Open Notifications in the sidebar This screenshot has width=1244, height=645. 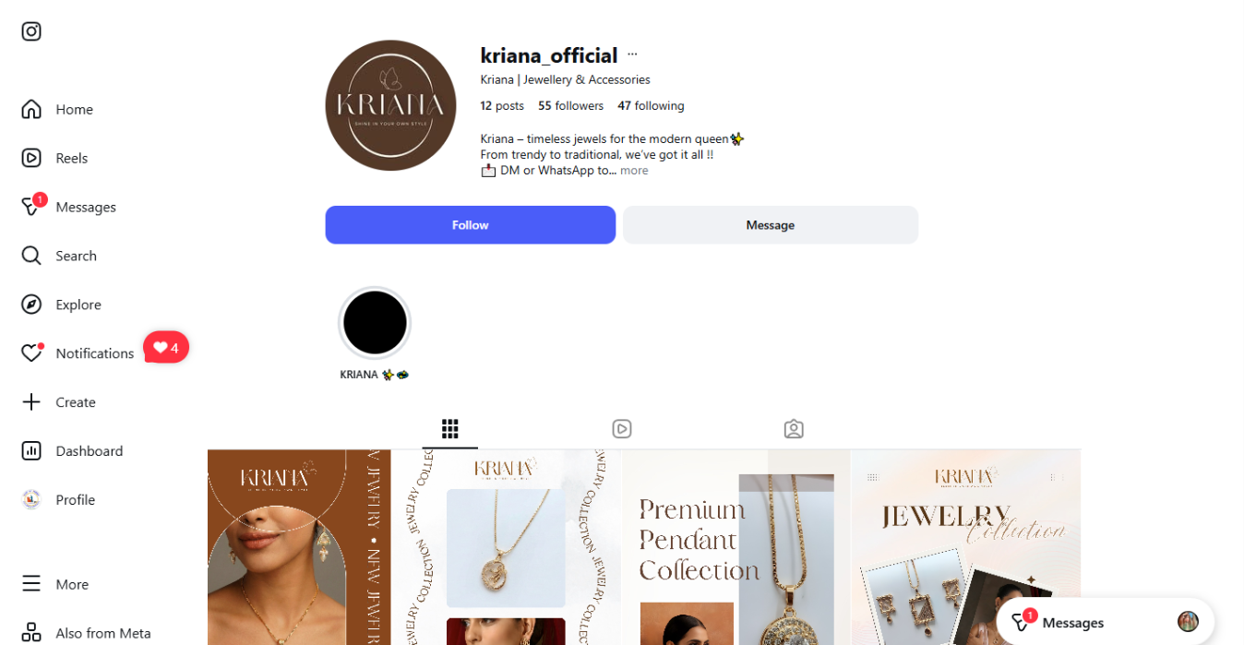(78, 353)
